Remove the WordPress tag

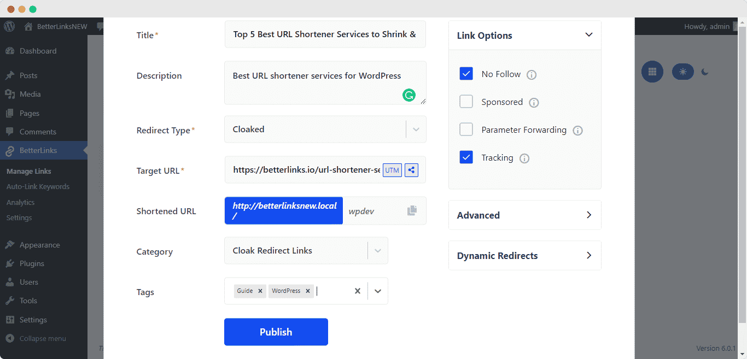[308, 291]
